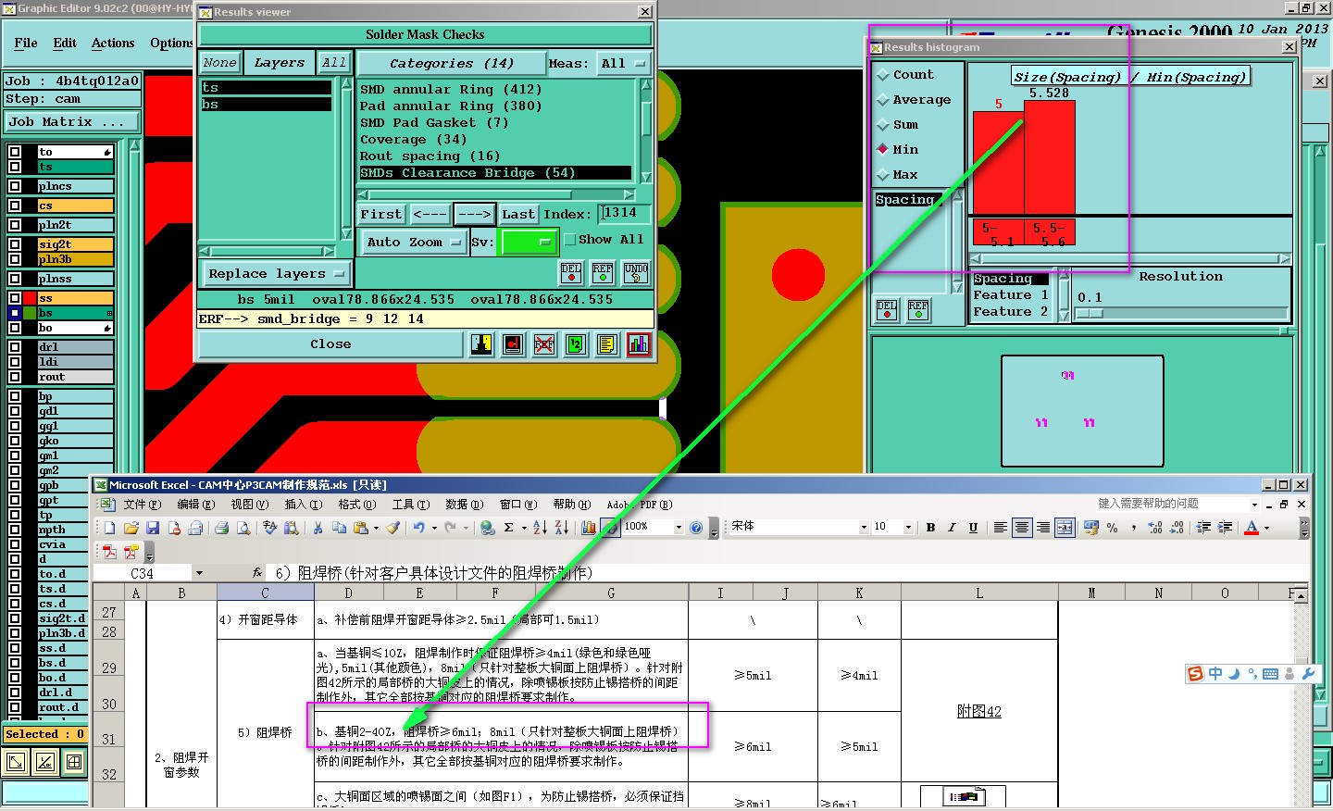Click bottom-left Graphic Editor diagonal tool icon

(x=16, y=763)
